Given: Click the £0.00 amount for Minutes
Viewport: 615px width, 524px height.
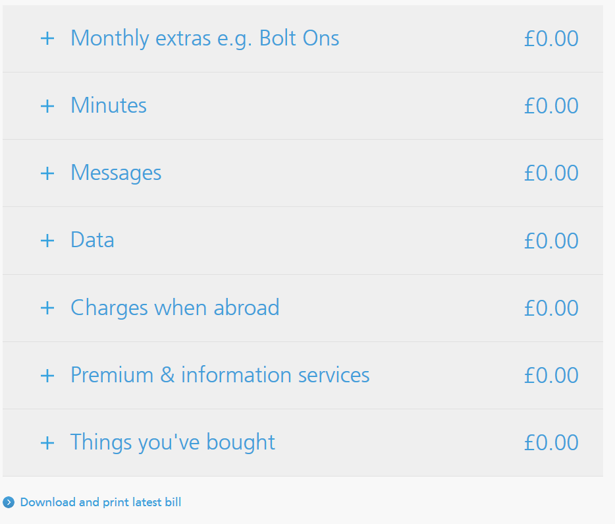Looking at the screenshot, I should click(x=551, y=105).
